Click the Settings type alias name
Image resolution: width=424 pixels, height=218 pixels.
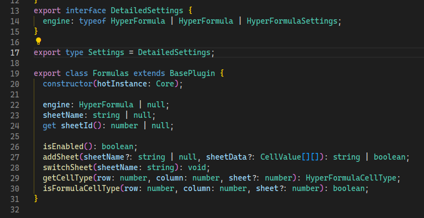pyautogui.click(x=106, y=52)
